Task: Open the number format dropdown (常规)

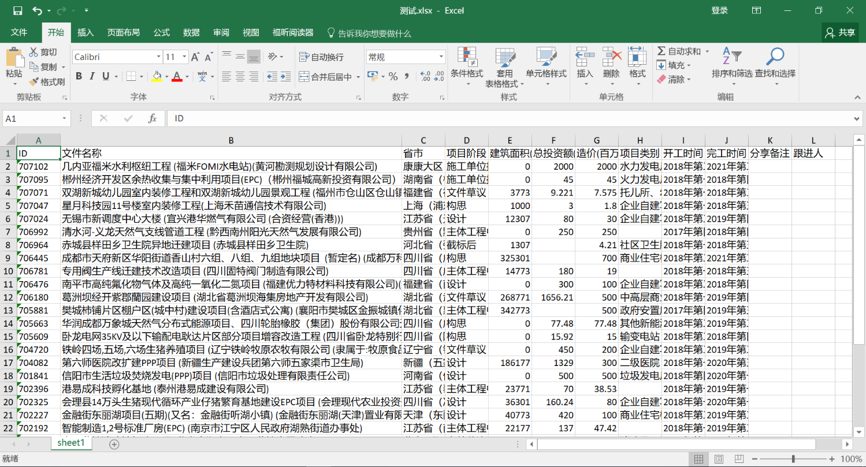Action: (441, 57)
